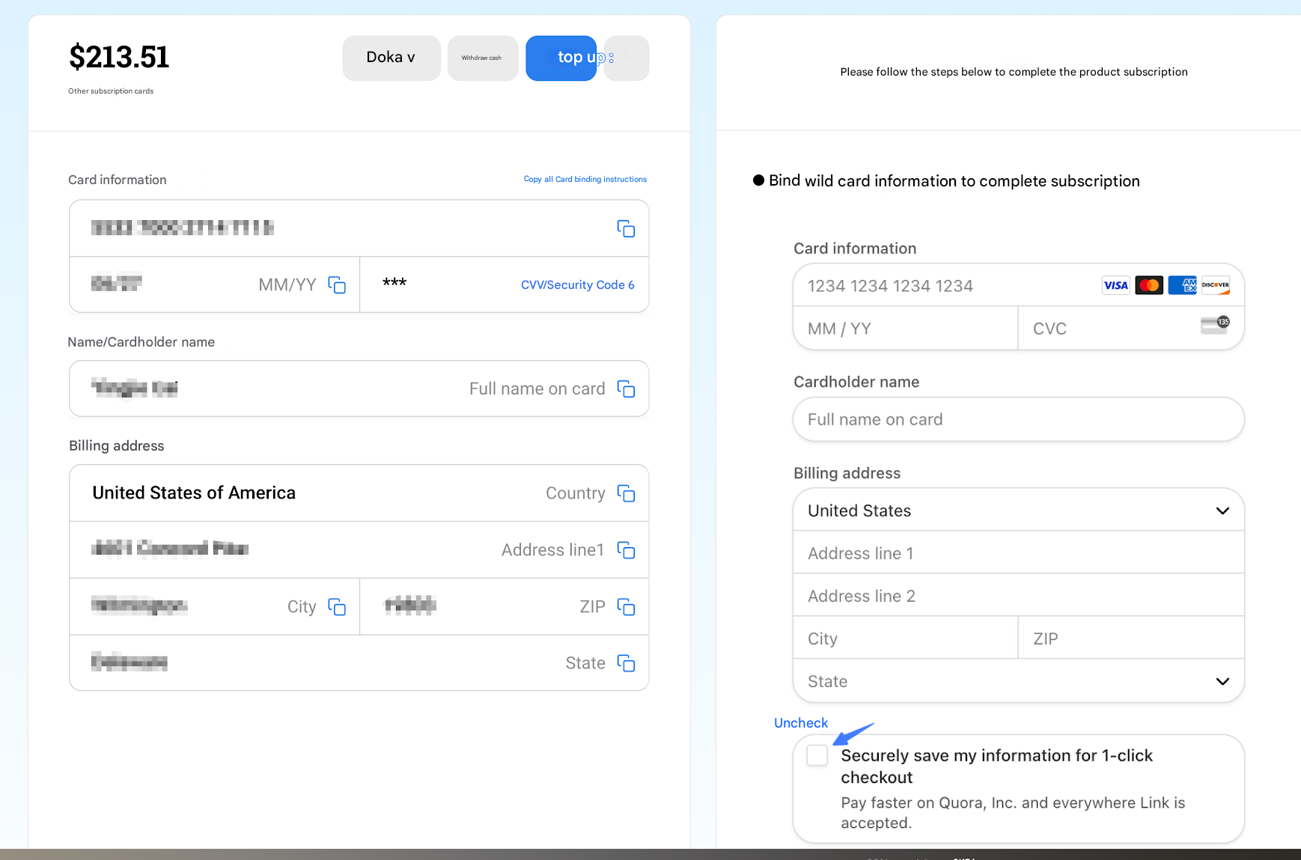Copy the card expiry MM/YY value
Viewport: 1301px width, 860px height.
coord(337,285)
